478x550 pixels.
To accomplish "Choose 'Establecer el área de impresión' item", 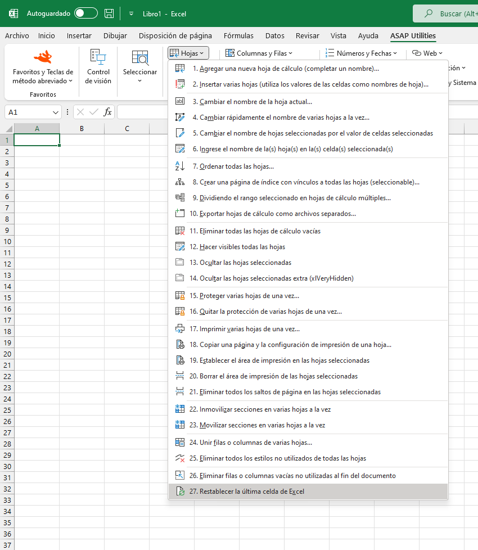I will (x=308, y=360).
